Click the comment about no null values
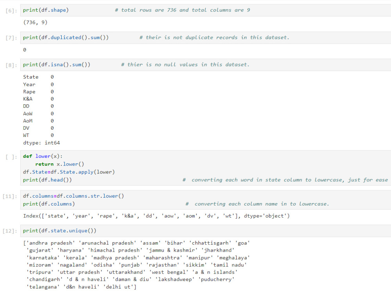 185,65
